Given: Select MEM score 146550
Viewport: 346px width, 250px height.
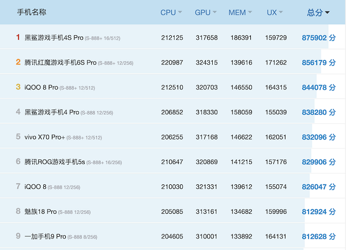Looking at the screenshot, I should (241, 88).
